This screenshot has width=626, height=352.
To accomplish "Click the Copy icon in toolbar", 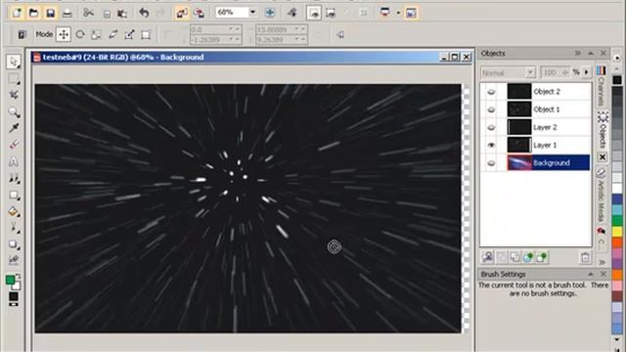I will point(107,14).
